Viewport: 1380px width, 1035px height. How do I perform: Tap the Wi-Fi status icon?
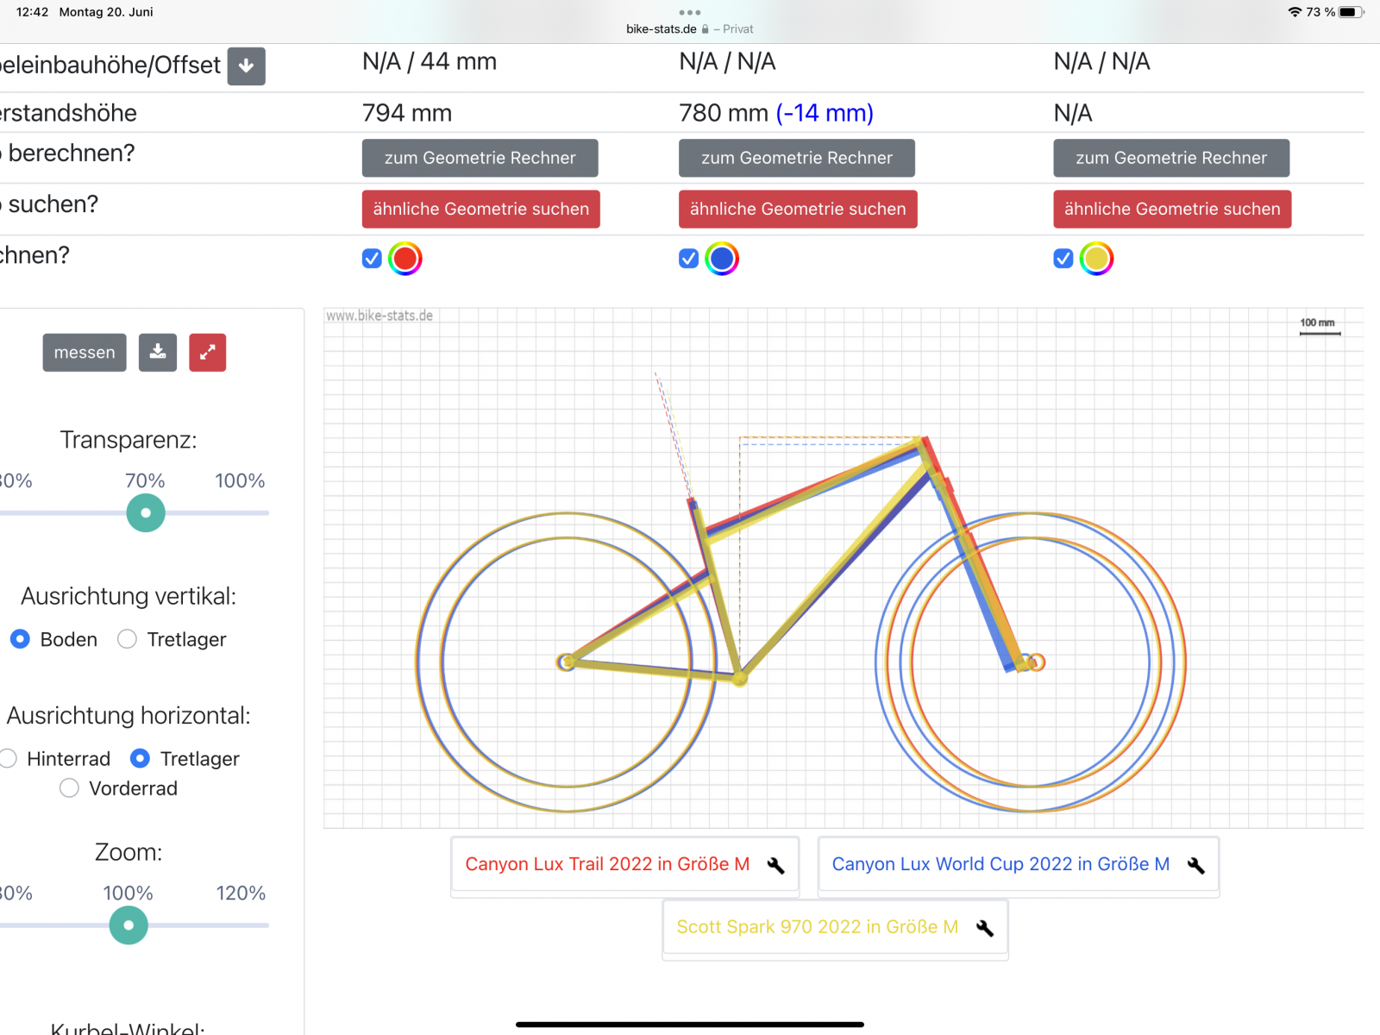(x=1295, y=12)
